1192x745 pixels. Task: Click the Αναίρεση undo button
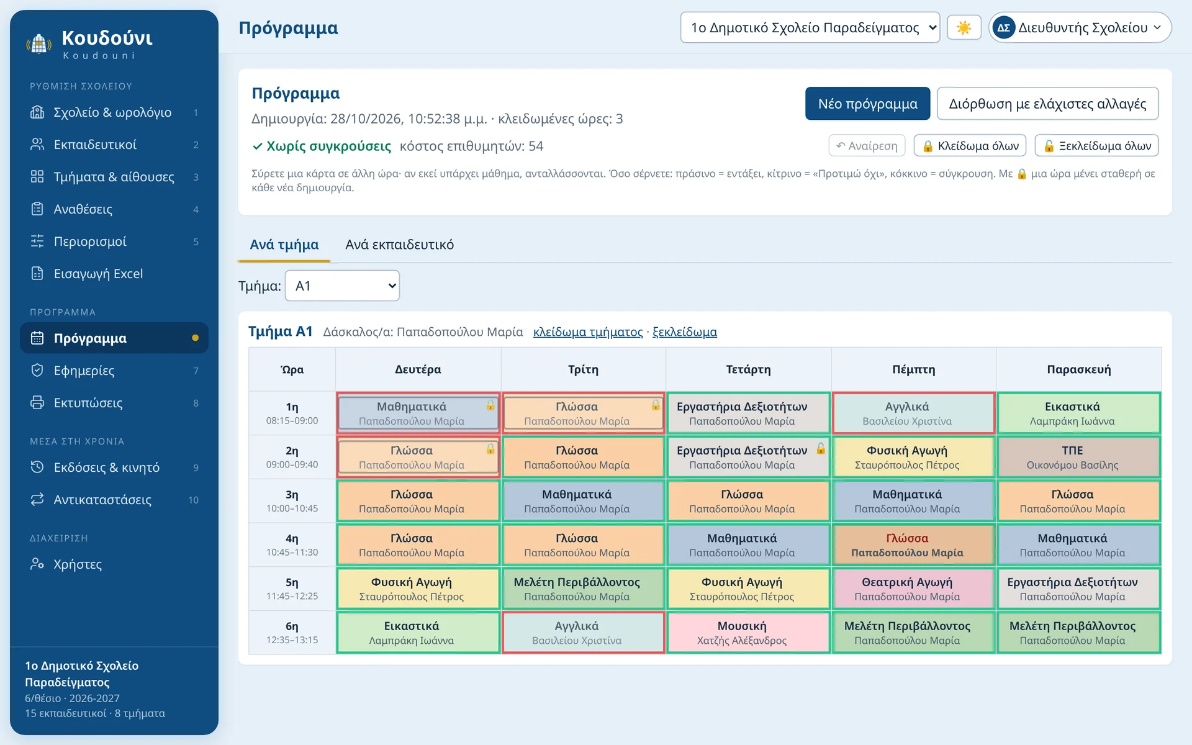(x=867, y=146)
